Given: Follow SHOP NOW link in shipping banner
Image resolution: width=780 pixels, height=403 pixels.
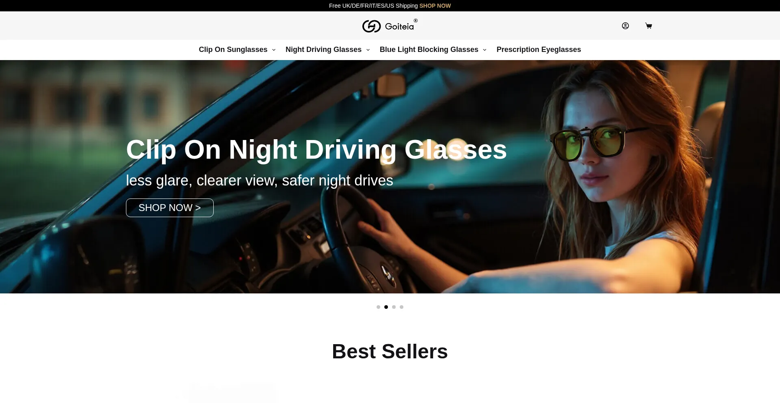Looking at the screenshot, I should point(435,6).
